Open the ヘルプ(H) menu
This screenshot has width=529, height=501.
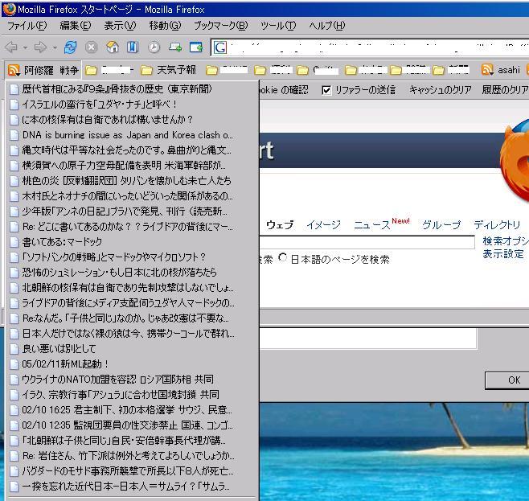coord(327,26)
